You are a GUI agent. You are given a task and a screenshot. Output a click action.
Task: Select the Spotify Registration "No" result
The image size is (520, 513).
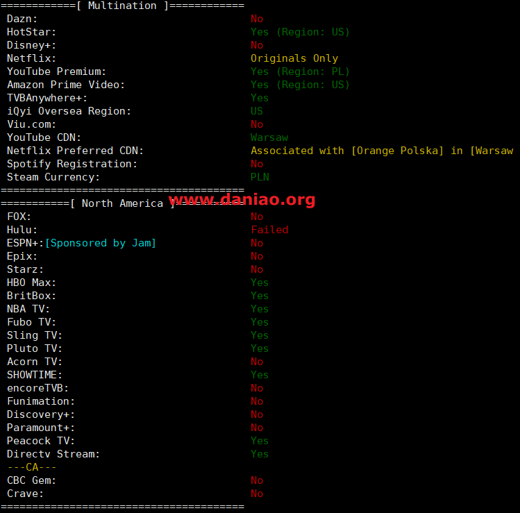(x=257, y=164)
